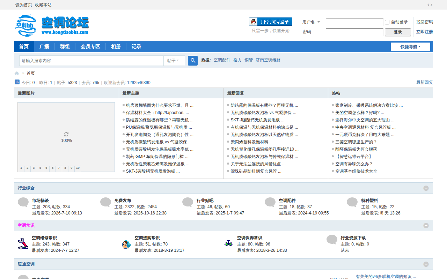Click the valve icon for 空调保养常识
Screen dimensions: 447x279
228,243
